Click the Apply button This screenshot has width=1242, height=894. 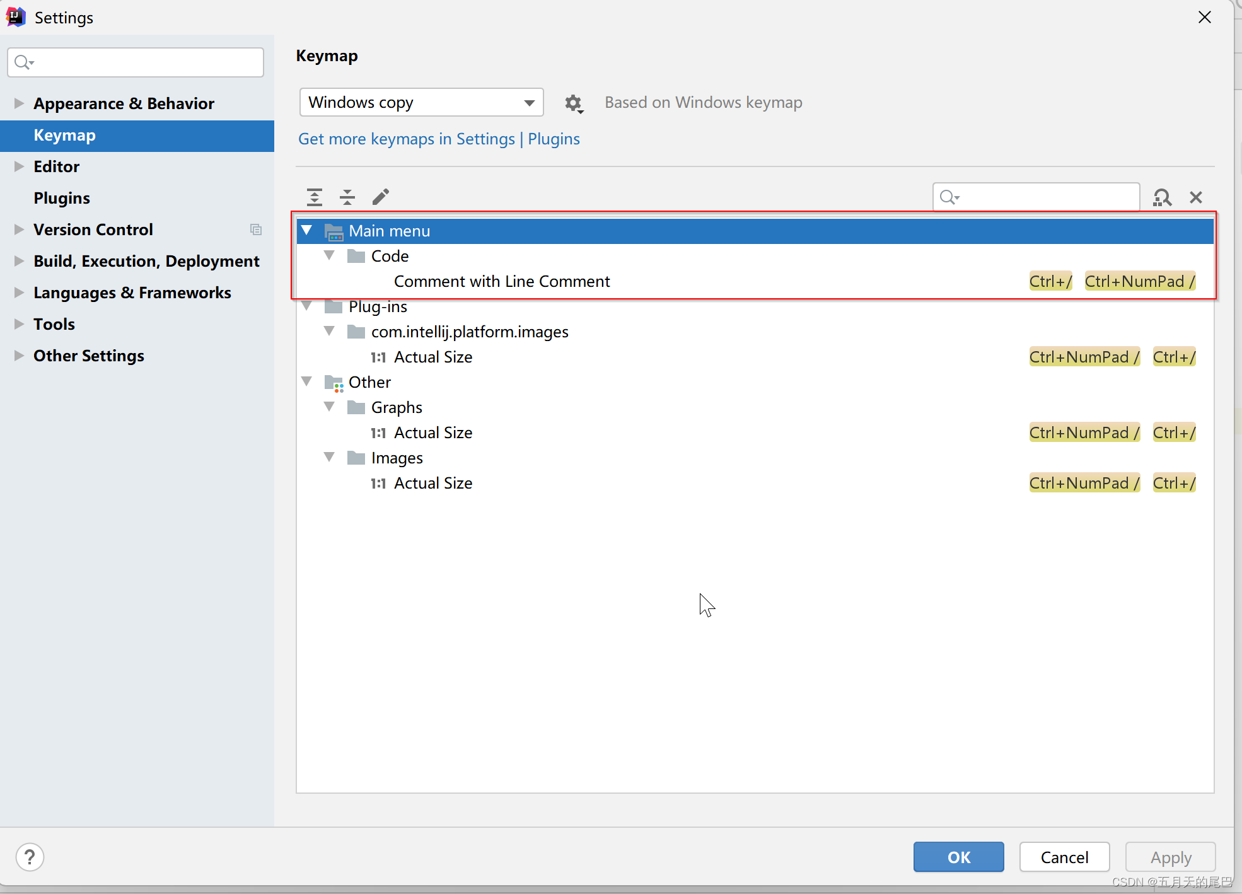(1171, 856)
